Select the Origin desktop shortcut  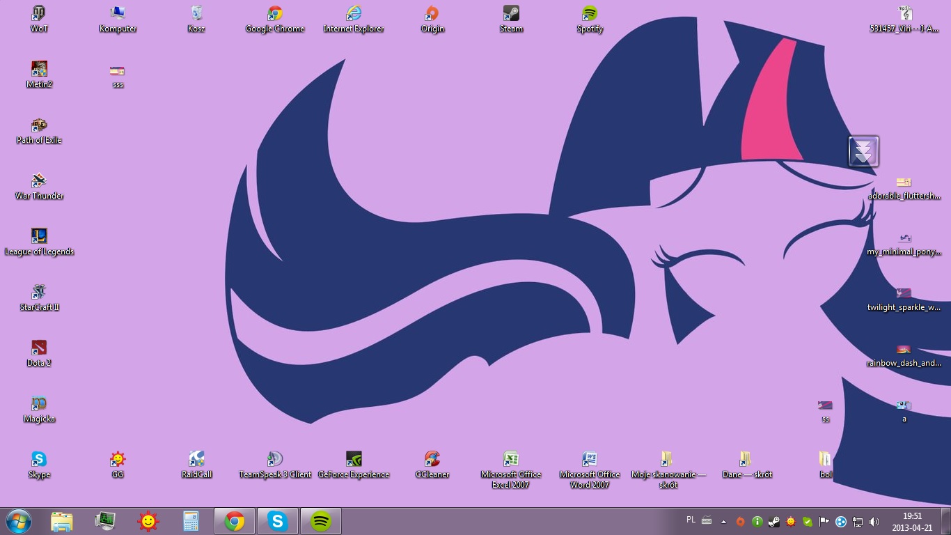point(432,19)
